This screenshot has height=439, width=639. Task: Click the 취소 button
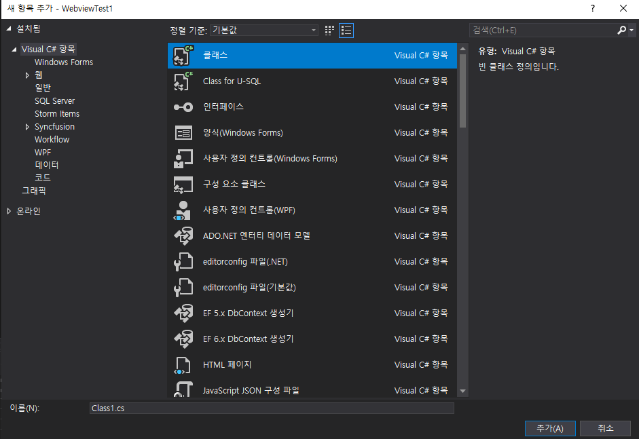coord(605,428)
